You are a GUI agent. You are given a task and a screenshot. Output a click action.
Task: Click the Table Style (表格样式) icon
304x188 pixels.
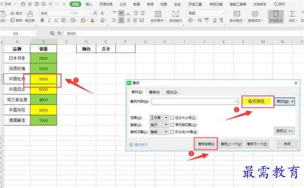point(255,14)
